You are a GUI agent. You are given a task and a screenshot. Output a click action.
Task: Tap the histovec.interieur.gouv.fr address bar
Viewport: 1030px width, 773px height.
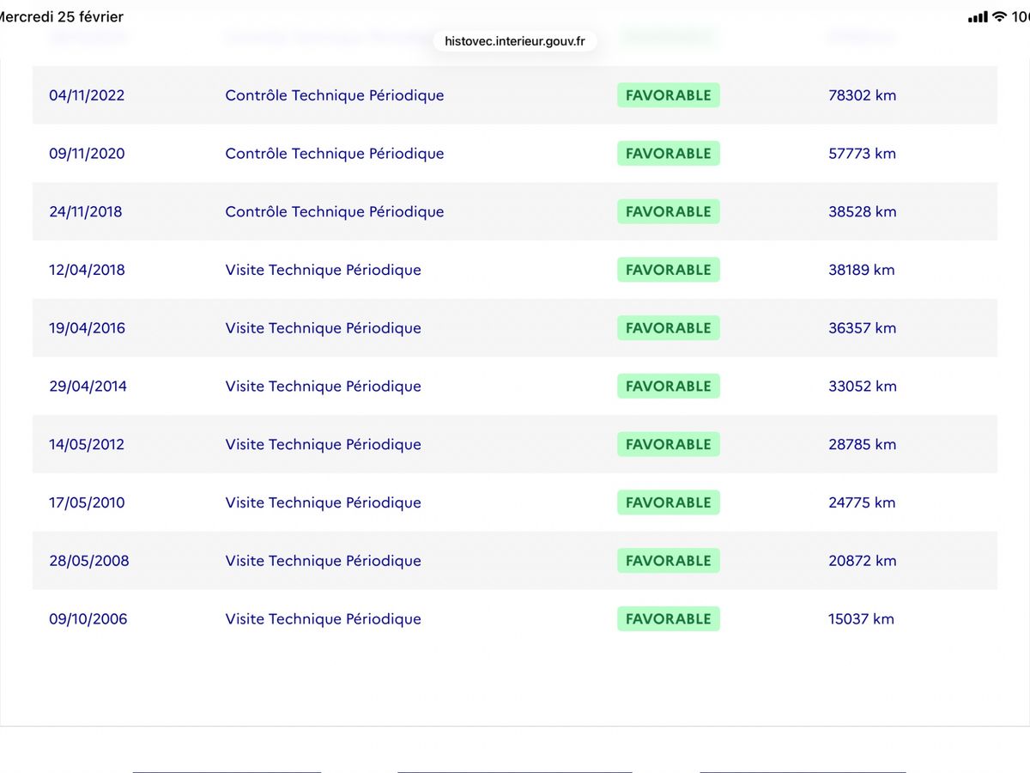click(x=514, y=40)
